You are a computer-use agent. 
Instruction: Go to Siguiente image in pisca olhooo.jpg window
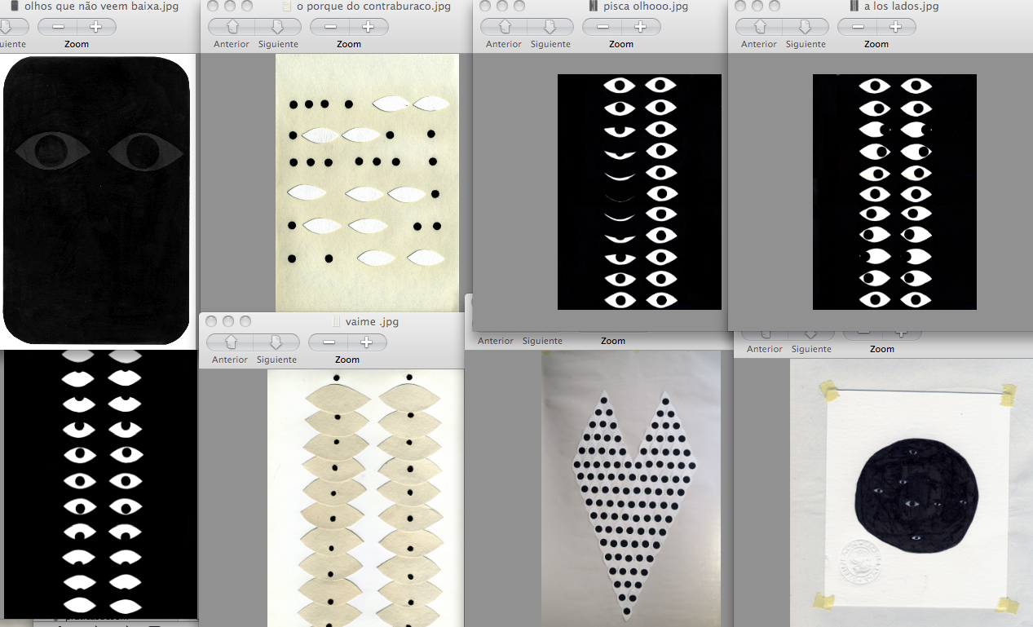(x=550, y=27)
